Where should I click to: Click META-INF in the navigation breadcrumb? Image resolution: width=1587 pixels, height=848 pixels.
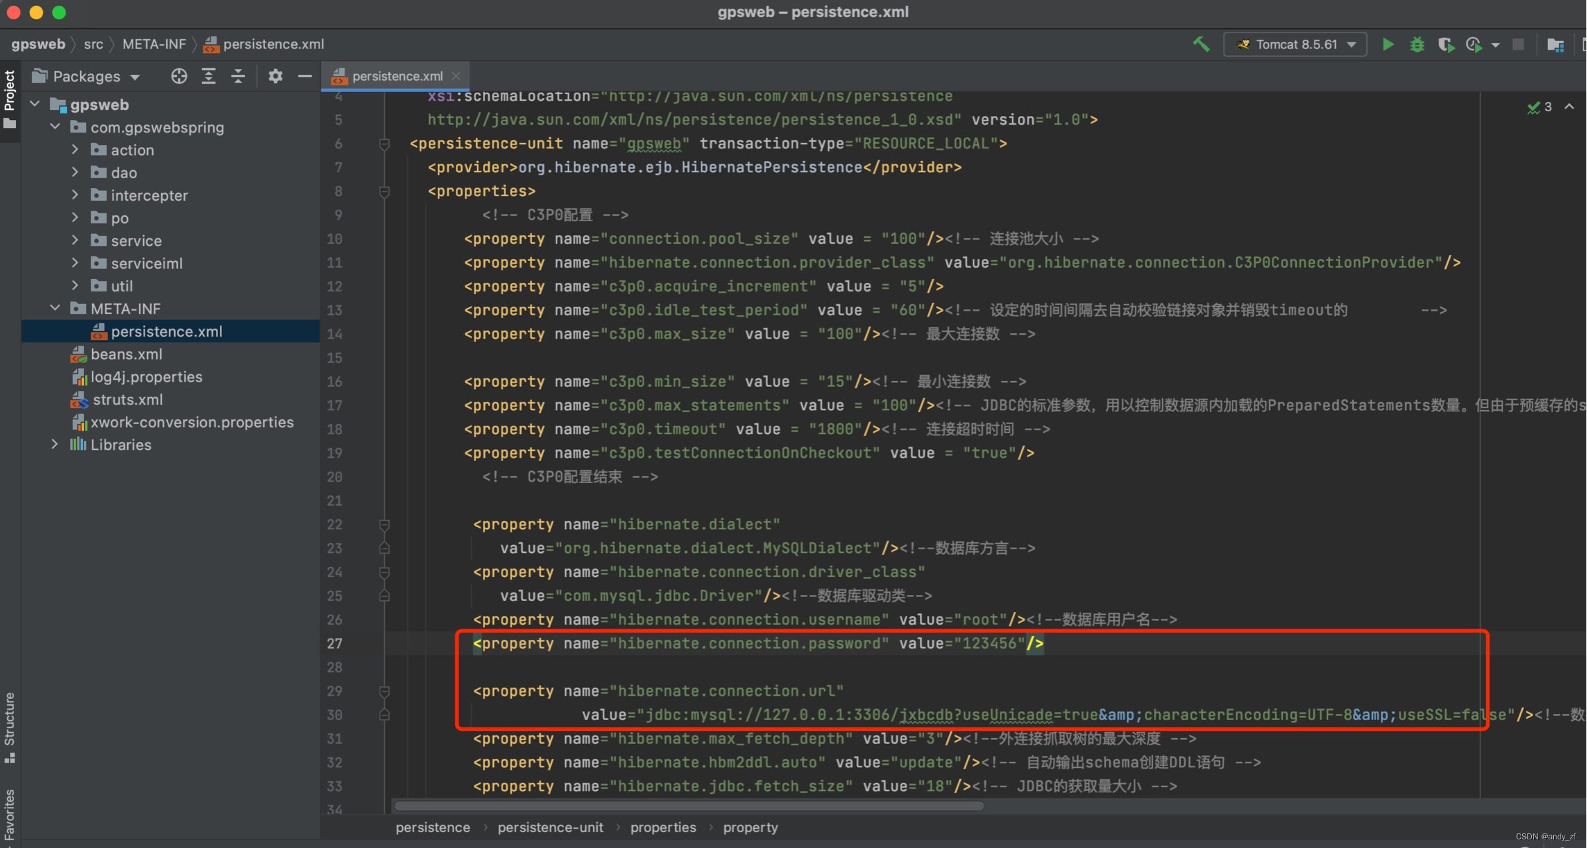154,44
